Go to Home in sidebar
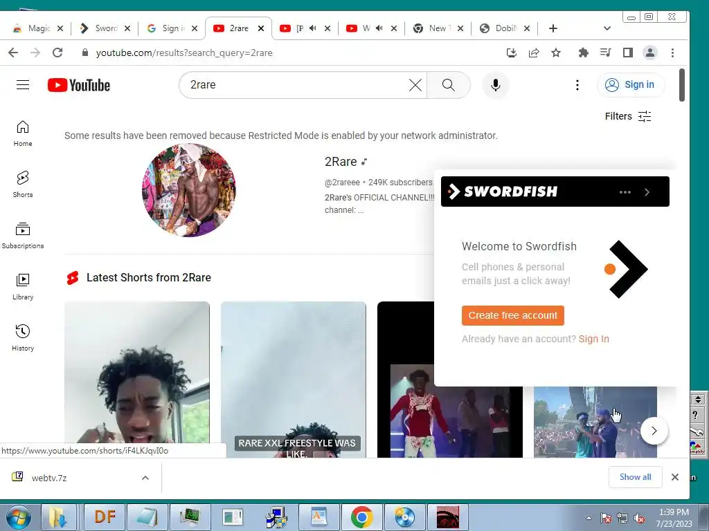The image size is (709, 531). [x=23, y=133]
